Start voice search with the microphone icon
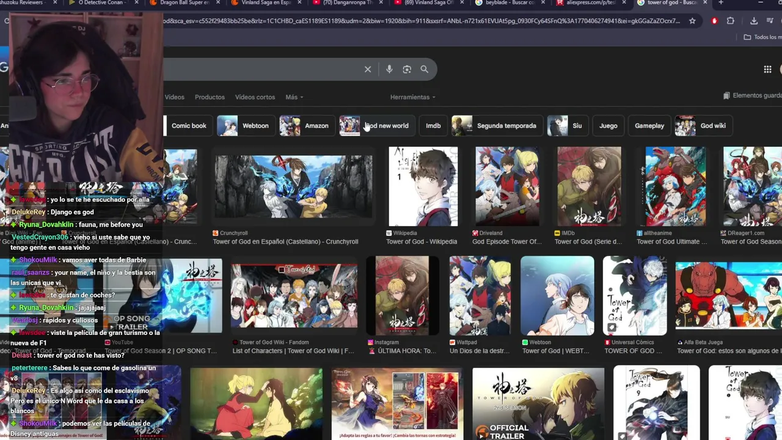 [x=389, y=69]
